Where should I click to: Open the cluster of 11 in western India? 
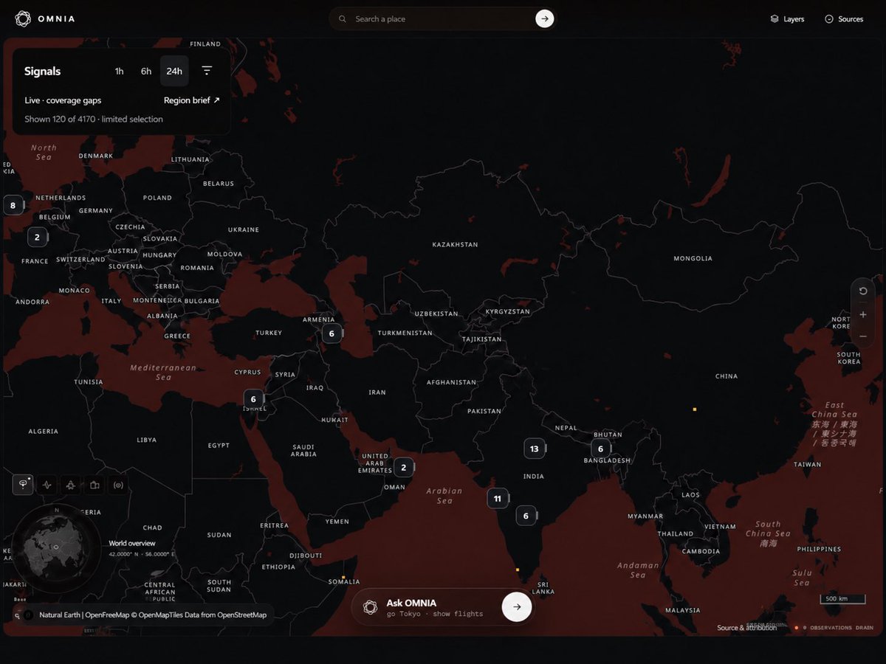(x=498, y=499)
